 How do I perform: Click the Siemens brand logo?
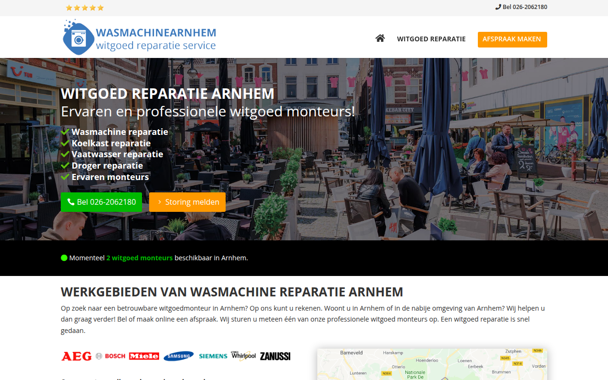tap(213, 356)
